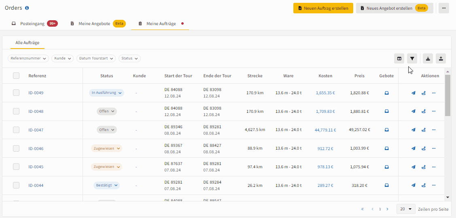
Task: Open order link ID-0049
Action: coord(36,93)
